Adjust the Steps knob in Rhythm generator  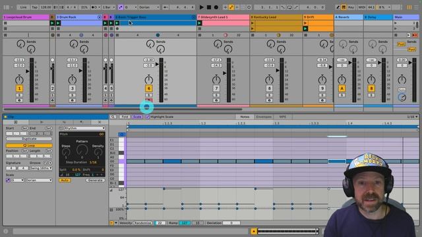(66, 153)
